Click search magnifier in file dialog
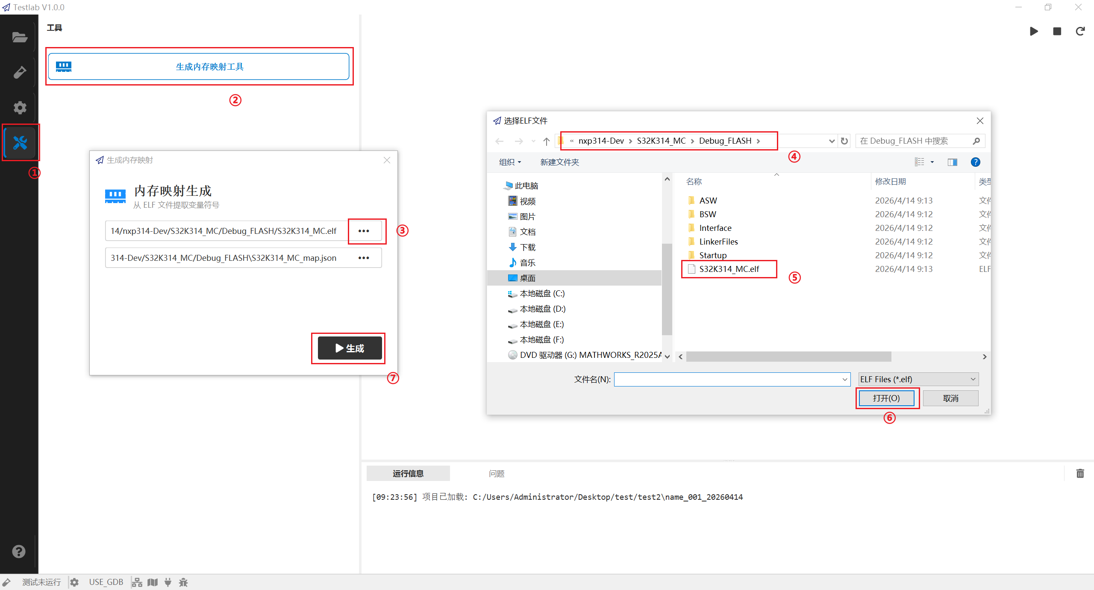1094x590 pixels. [x=976, y=141]
